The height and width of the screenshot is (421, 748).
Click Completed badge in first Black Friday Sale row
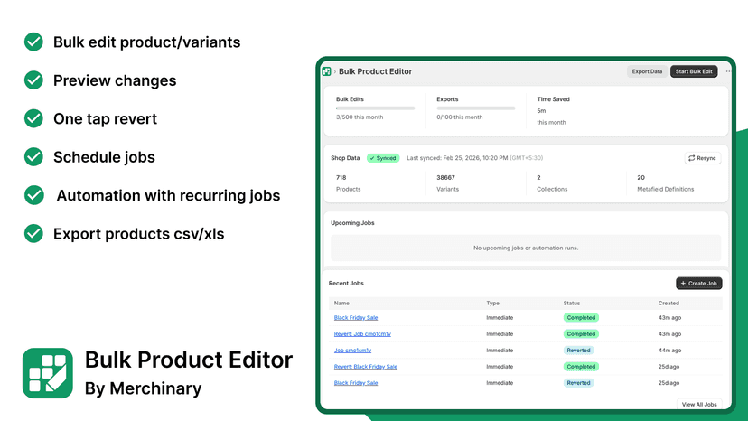581,317
